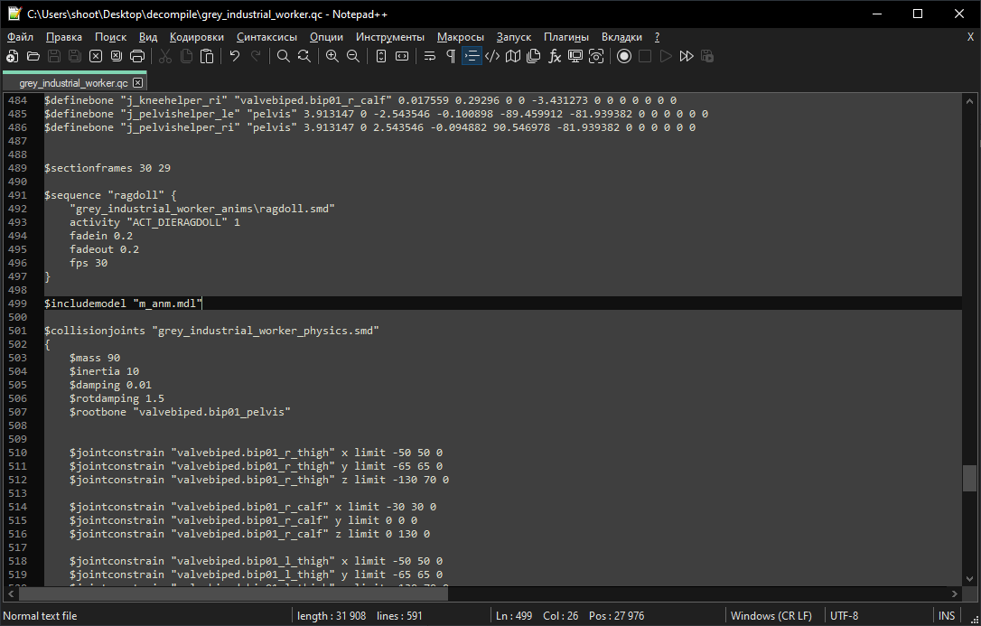The height and width of the screenshot is (626, 981).
Task: Click the INS indicator in status bar
Action: pyautogui.click(x=947, y=616)
